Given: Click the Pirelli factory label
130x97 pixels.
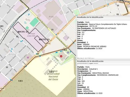Looking at the screenshot, I should [x=51, y=17].
